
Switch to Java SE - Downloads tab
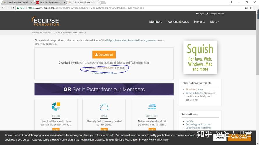point(50,3)
